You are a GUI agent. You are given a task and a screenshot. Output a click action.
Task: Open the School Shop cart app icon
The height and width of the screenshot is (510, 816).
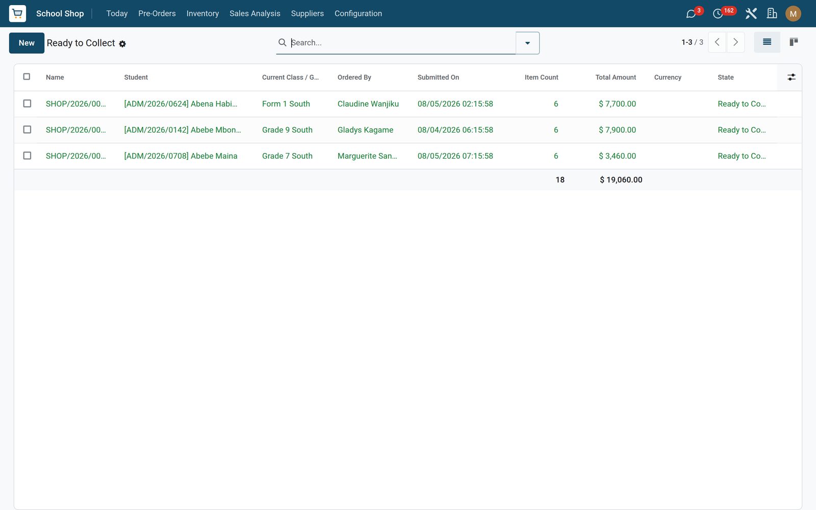pyautogui.click(x=17, y=13)
